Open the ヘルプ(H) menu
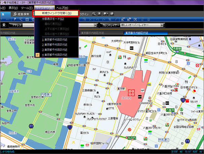This screenshot has height=154, width=204. [x=62, y=8]
